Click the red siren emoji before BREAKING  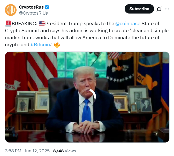coord(8,24)
